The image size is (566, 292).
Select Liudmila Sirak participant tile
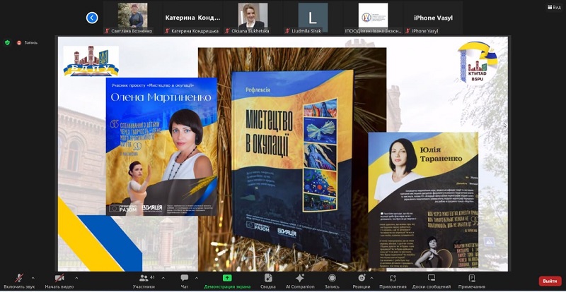tap(313, 18)
